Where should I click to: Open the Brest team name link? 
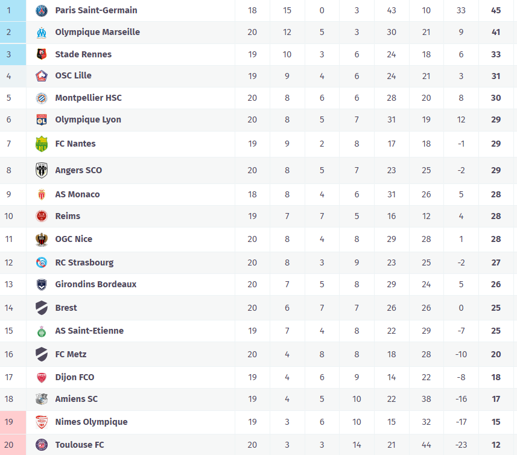66,308
